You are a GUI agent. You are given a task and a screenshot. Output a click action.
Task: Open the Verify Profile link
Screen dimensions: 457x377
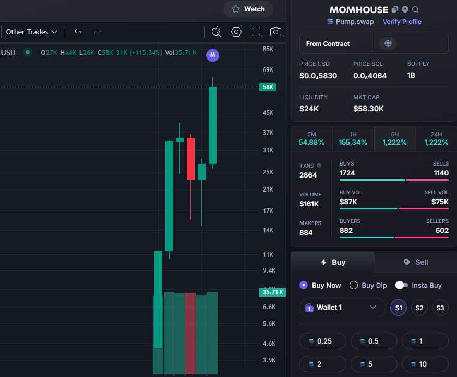[402, 22]
